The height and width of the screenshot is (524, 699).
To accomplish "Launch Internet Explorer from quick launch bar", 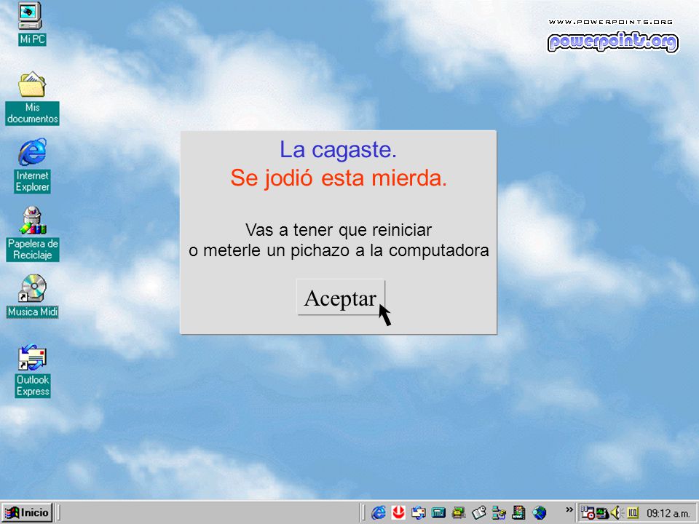I will 379,513.
